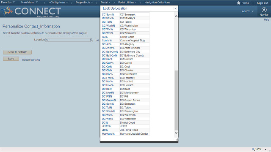Screen dimensions: 271x152
Task: Select the DC Tal% location
Action: (x=107, y=108)
